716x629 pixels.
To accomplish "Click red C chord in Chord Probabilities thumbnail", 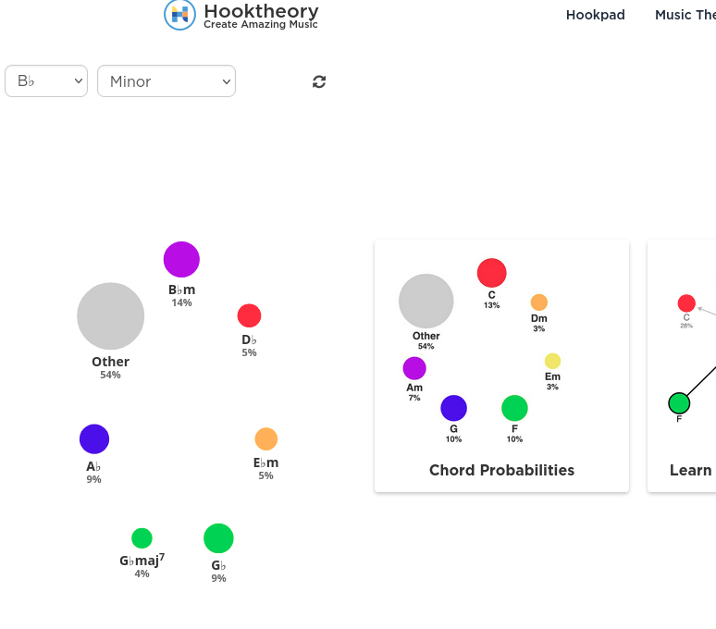I will [x=491, y=273].
